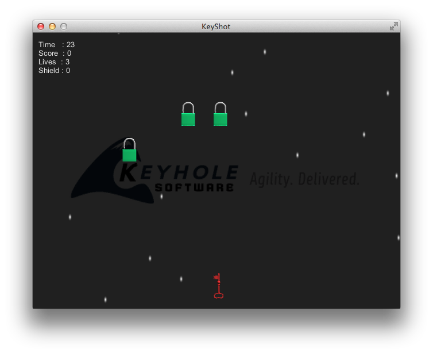The width and height of the screenshot is (433, 354).
Task: Click the number 0 next to Score
Action: pos(69,53)
